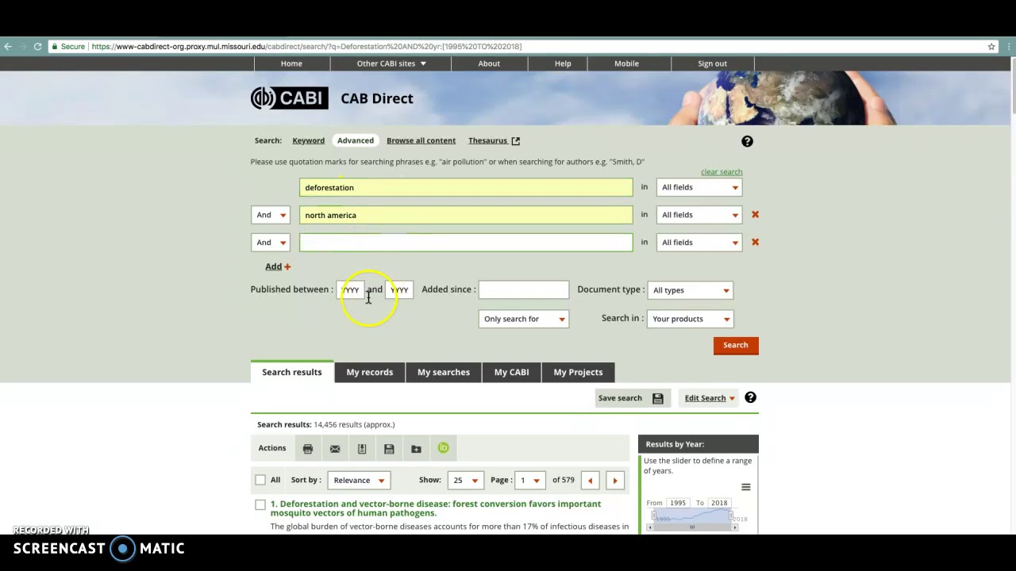
Task: Email records using the envelope icon
Action: [335, 449]
